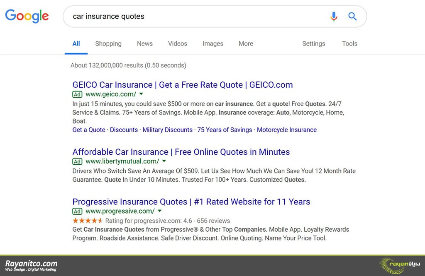Follow the Get a Quote sitelink
This screenshot has width=425, height=276.
tap(89, 130)
